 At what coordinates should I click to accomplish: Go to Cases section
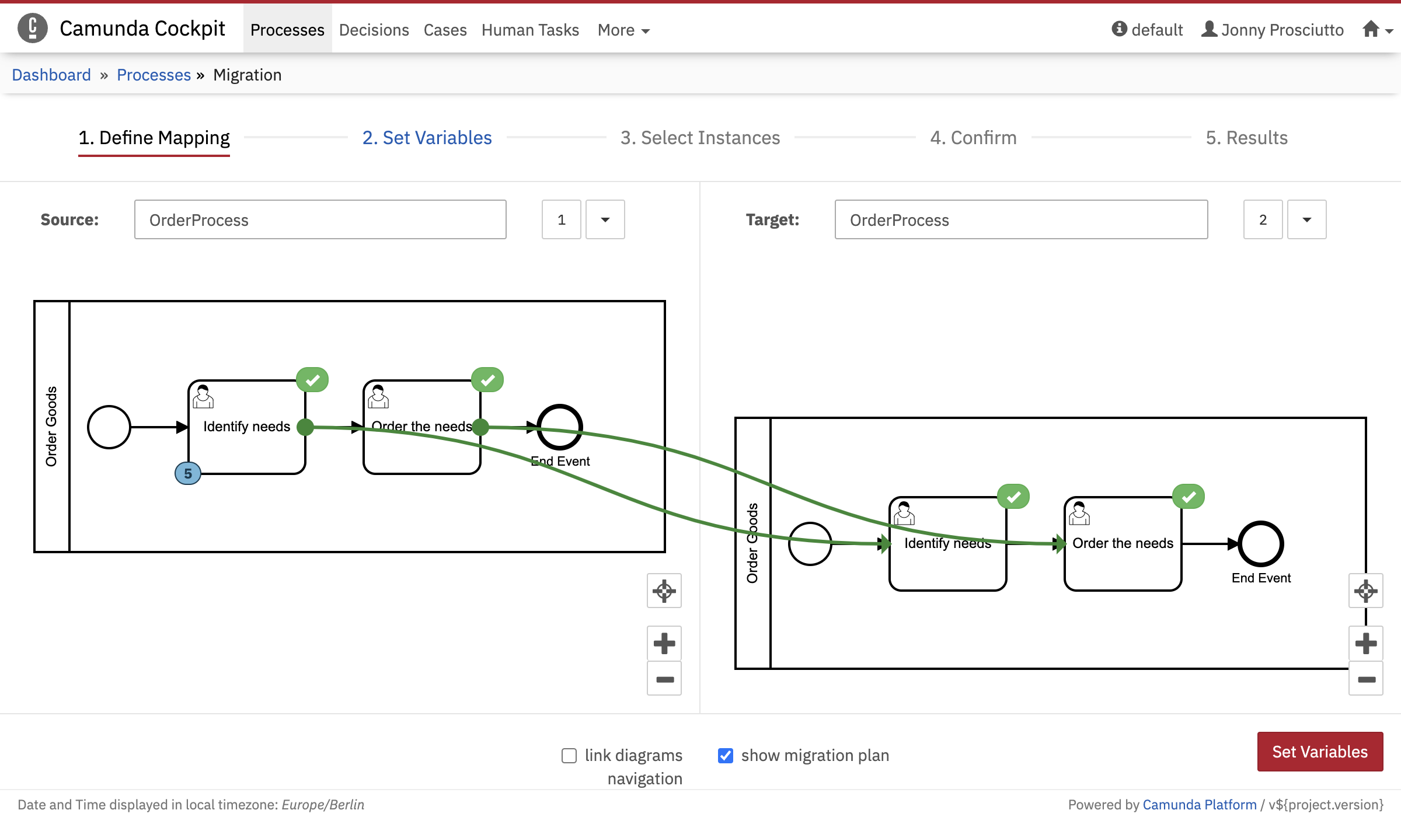pyautogui.click(x=445, y=30)
